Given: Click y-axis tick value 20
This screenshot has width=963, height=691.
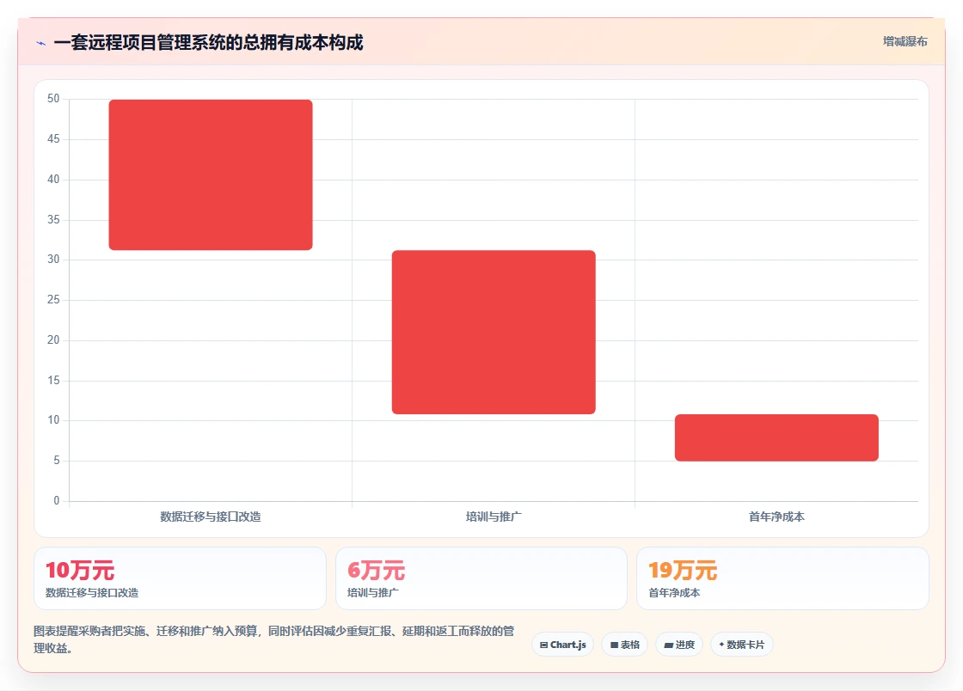Looking at the screenshot, I should click(53, 340).
